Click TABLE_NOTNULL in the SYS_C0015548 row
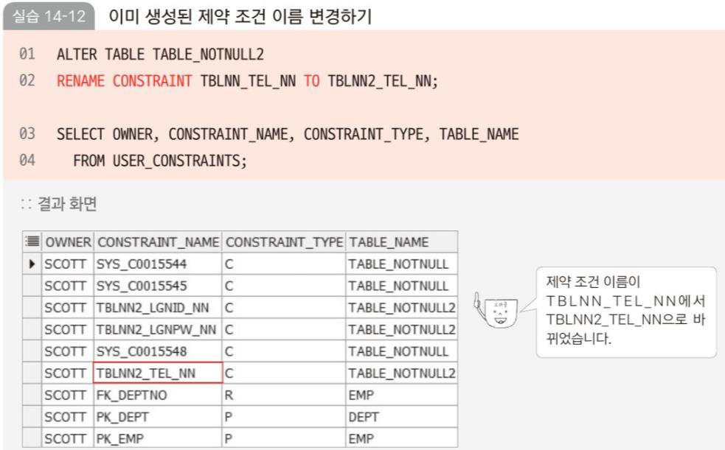 tap(401, 351)
